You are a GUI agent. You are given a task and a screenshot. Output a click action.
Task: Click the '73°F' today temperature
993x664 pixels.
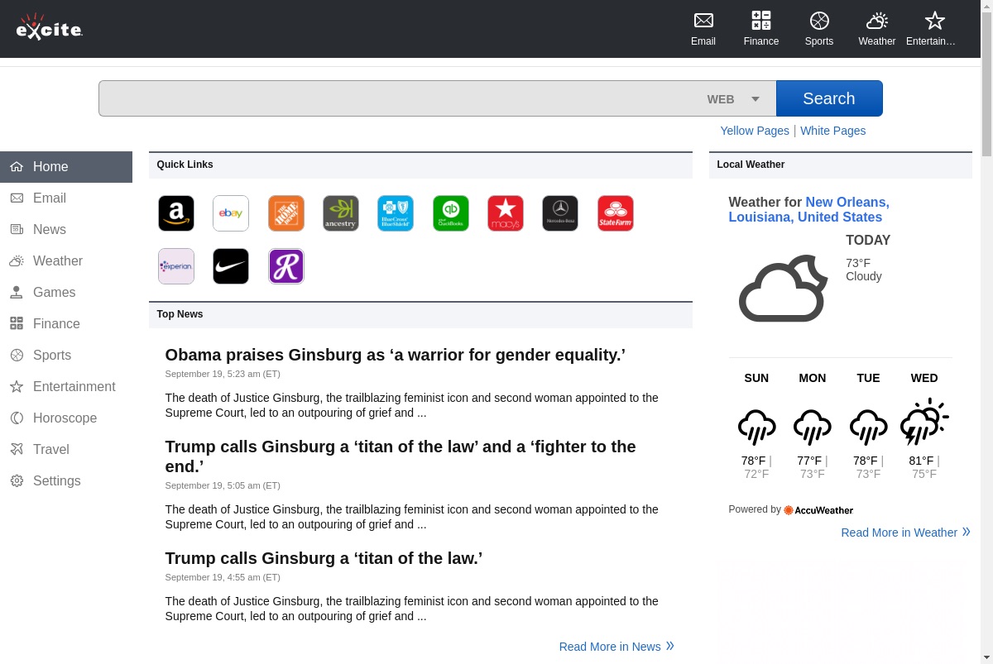(858, 263)
